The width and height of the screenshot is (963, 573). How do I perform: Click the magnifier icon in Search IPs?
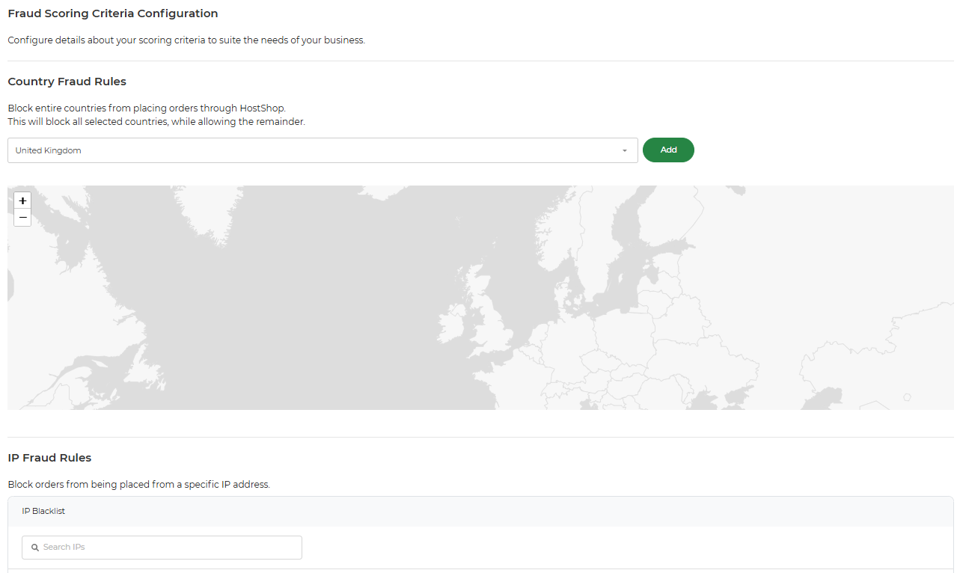coord(35,548)
